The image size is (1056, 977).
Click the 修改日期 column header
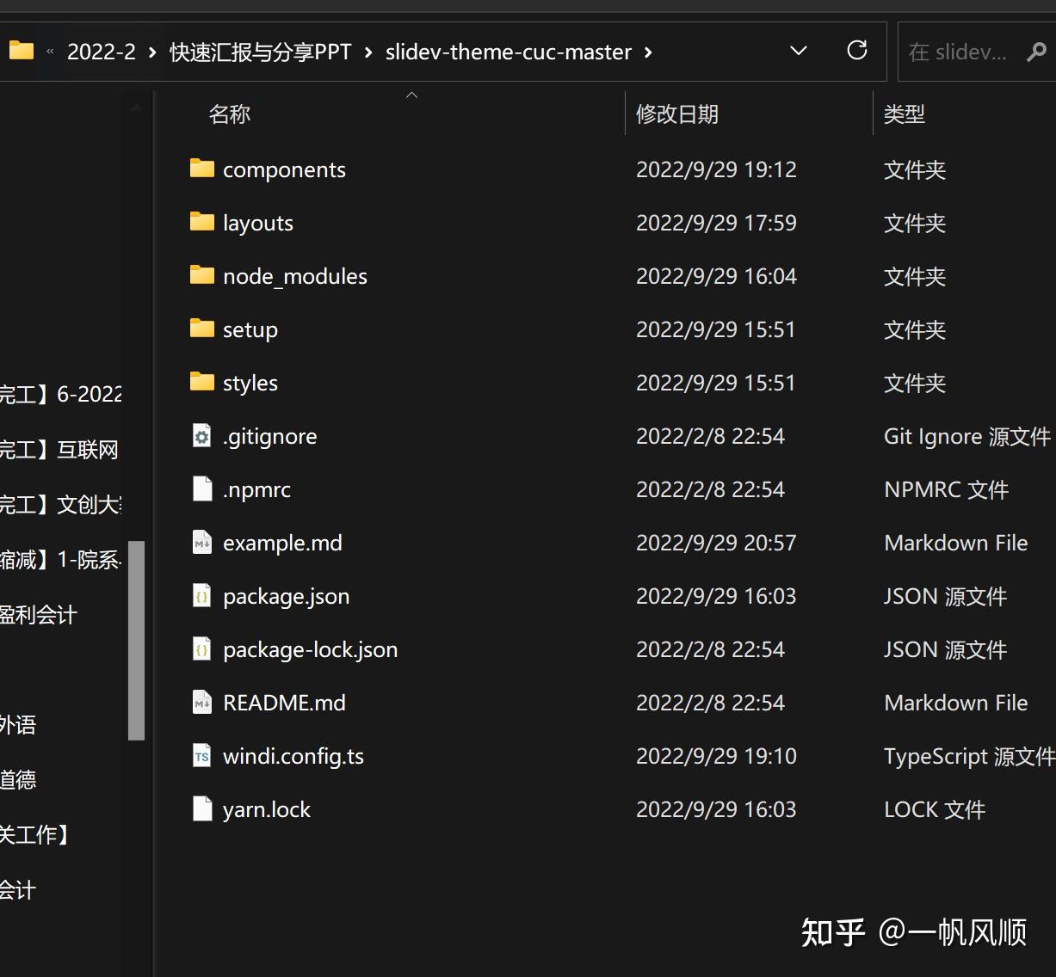click(x=677, y=113)
